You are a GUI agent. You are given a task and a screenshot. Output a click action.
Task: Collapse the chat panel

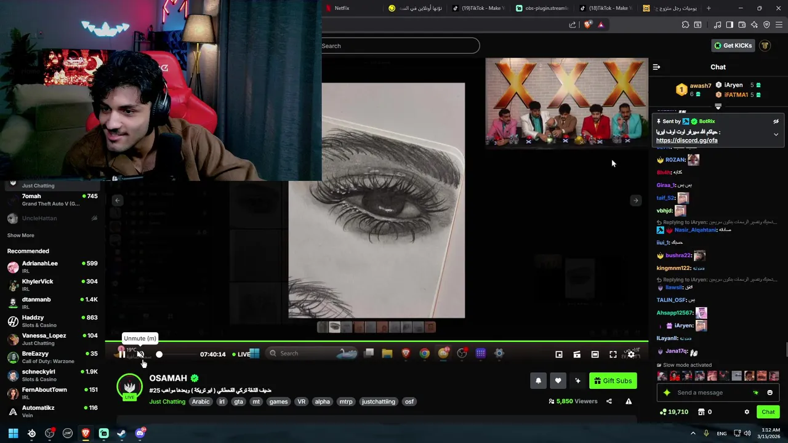[656, 67]
